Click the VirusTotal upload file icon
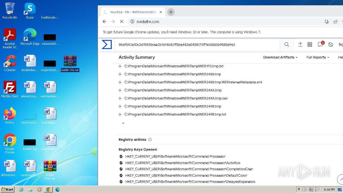 pos(300,44)
